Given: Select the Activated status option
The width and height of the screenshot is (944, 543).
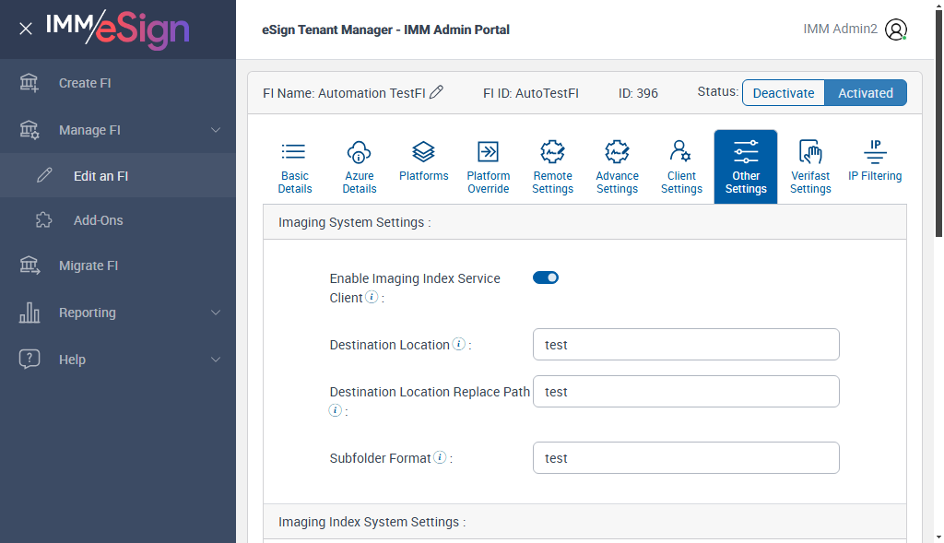Looking at the screenshot, I should point(865,93).
